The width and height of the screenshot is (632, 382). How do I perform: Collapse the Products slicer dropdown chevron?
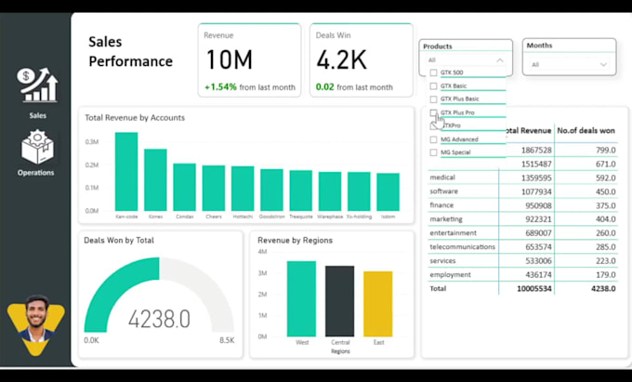[x=500, y=60]
